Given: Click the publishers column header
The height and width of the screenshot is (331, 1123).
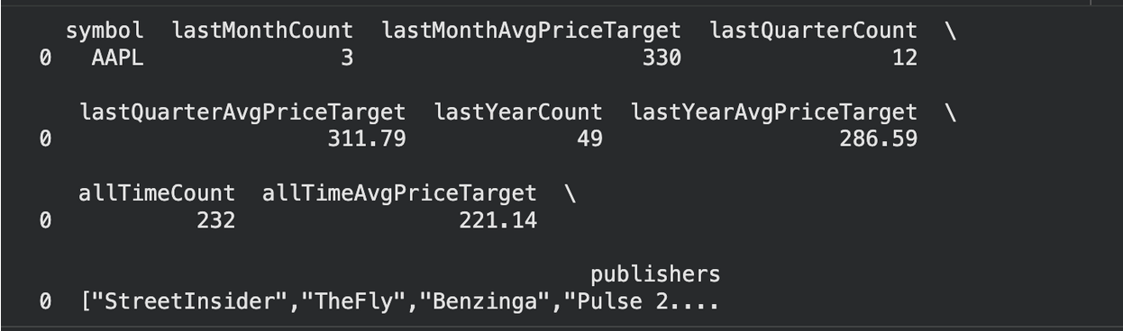Looking at the screenshot, I should (x=655, y=274).
